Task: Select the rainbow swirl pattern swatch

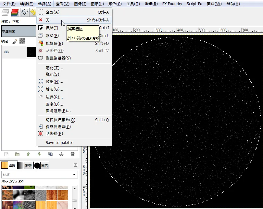Action: click(19, 205)
